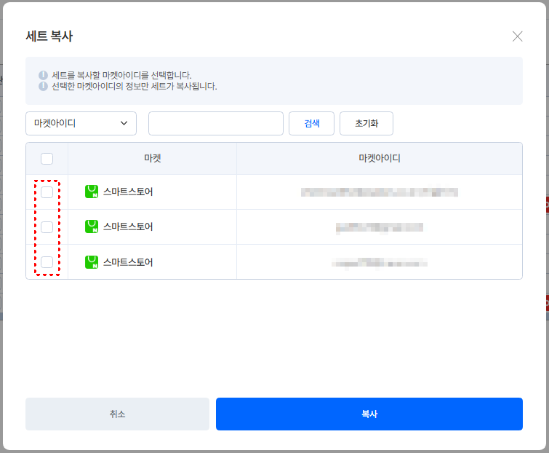Click the info icon beside first notice line
Screen dimensions: 549x453
(x=43, y=75)
